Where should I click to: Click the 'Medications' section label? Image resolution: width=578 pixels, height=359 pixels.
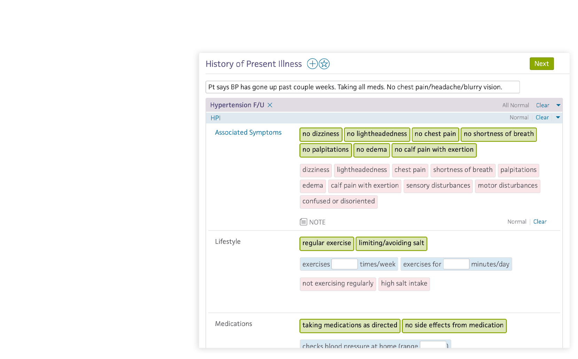tap(234, 324)
